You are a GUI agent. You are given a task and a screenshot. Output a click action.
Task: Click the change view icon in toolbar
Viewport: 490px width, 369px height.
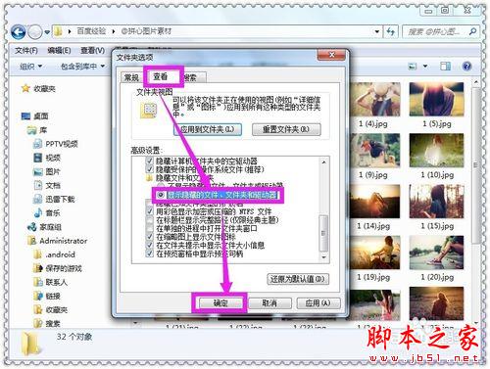pyautogui.click(x=413, y=67)
